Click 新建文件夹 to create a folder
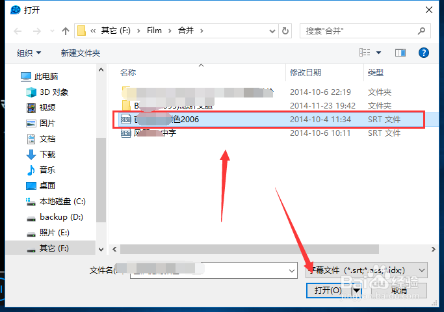The height and width of the screenshot is (312, 444). tap(81, 53)
